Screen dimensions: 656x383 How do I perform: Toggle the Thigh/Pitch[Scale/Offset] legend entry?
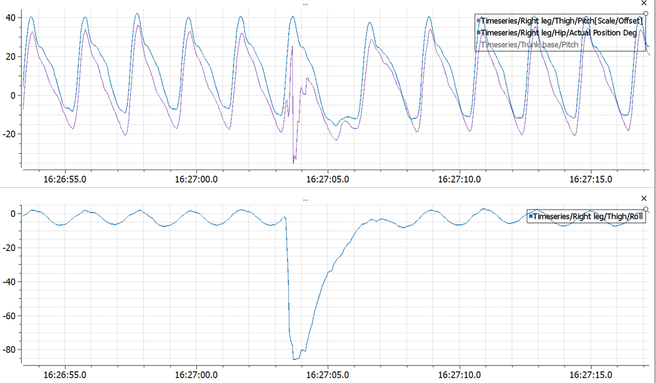tap(561, 20)
